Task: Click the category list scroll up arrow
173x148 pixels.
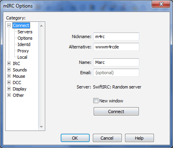Action: tap(41, 26)
